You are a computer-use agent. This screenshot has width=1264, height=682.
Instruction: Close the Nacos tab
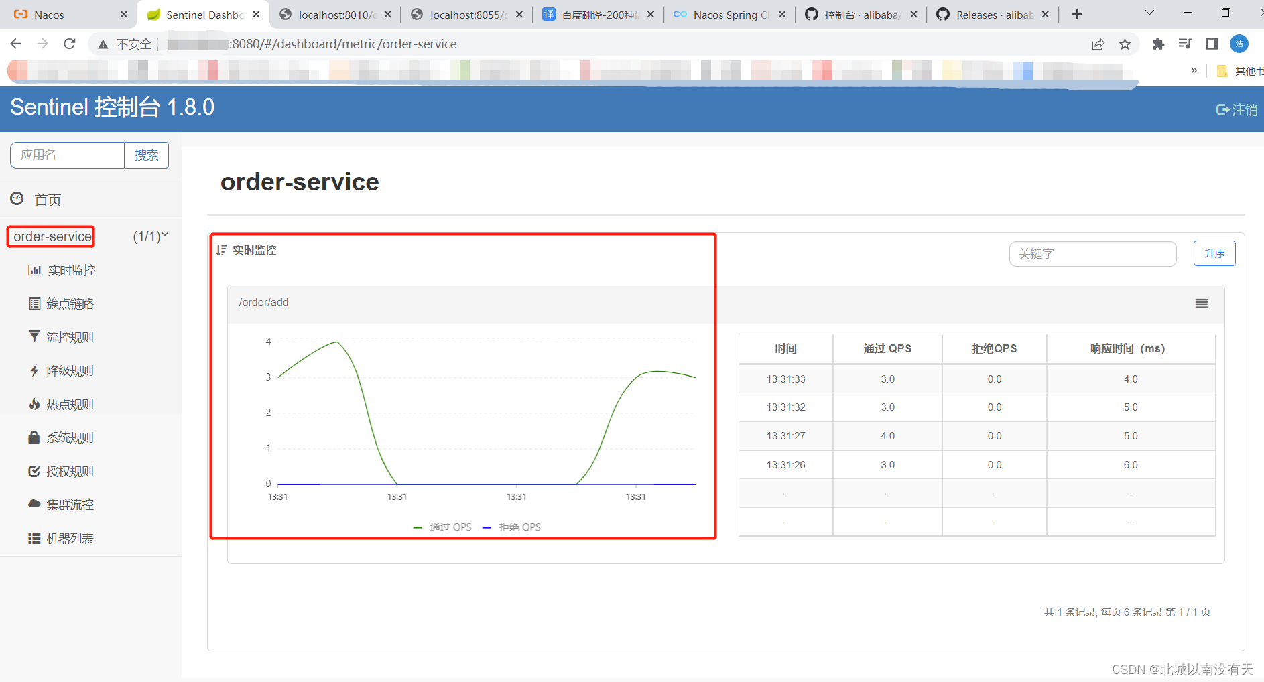123,14
